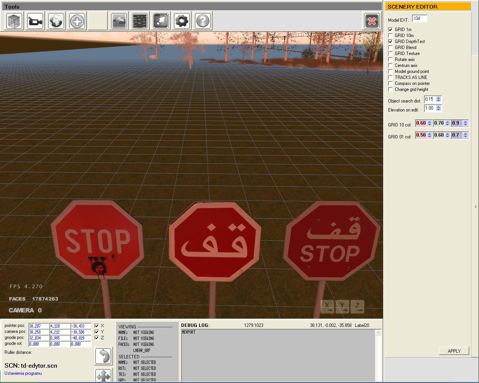Open settings with the gear icon
479x383 pixels.
pos(182,21)
